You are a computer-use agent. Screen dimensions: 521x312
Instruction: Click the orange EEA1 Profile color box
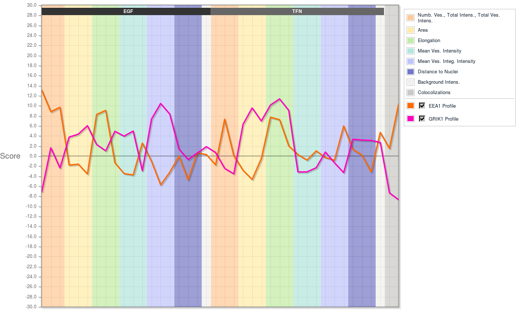point(411,106)
